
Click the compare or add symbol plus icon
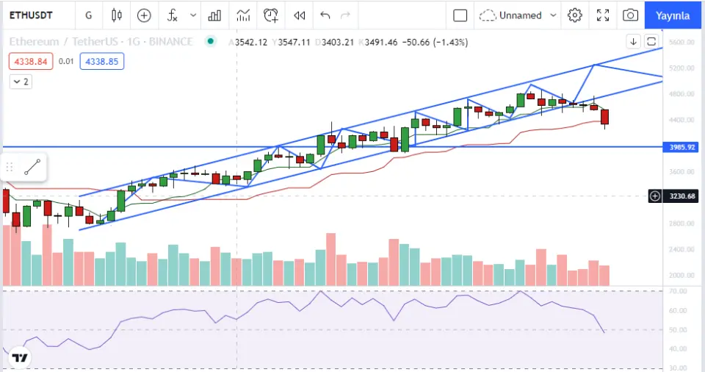click(x=144, y=15)
